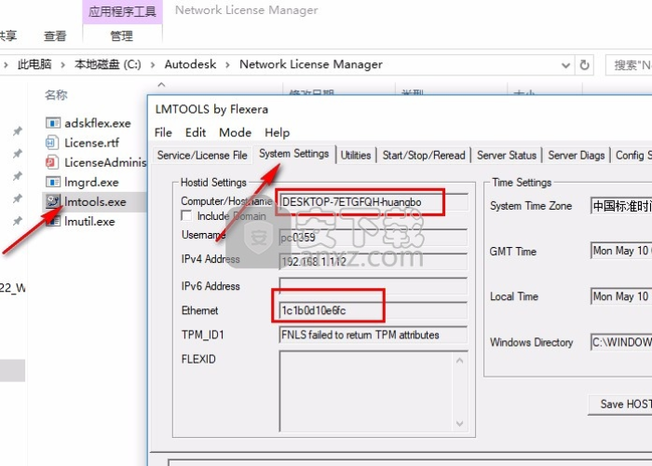Viewport: 652px width, 466px height.
Task: Open the 应用程序工具 ribbon tab
Action: [122, 11]
